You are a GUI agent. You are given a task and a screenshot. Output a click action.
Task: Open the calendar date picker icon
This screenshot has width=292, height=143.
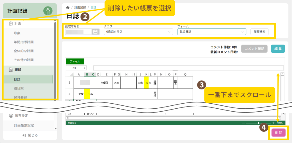tap(95, 32)
